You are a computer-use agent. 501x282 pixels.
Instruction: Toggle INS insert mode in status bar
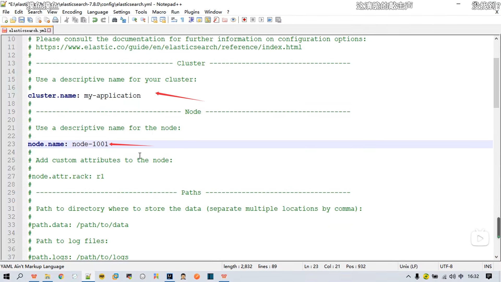click(488, 266)
